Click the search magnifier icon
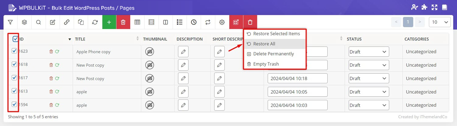This screenshot has height=126, width=457. pyautogui.click(x=38, y=22)
